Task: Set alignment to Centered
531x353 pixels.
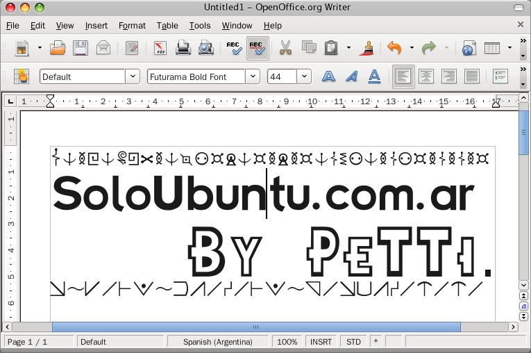Action: point(426,76)
